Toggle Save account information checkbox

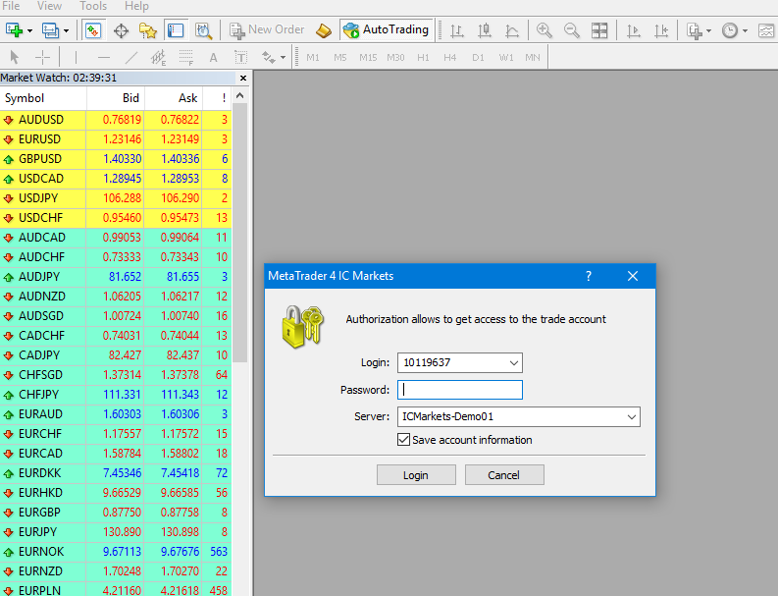(x=403, y=440)
